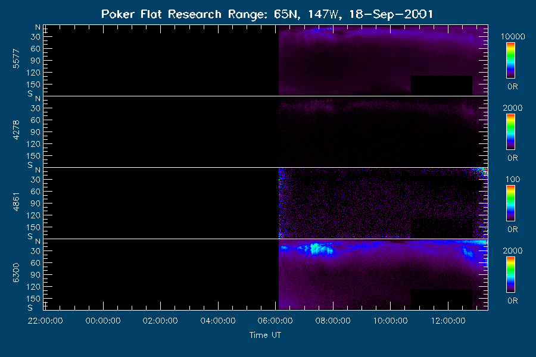Click the 30 tick label of the 5577 panel
Screen dimensions: 536x357
(x=36, y=37)
